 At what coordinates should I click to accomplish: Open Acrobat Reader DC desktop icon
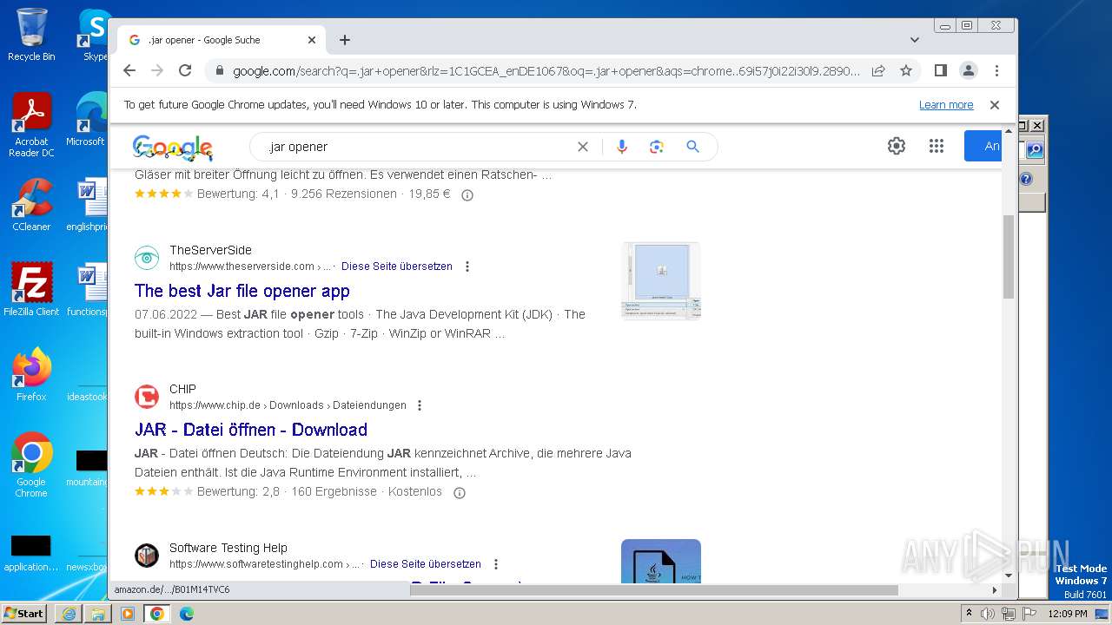(31, 125)
